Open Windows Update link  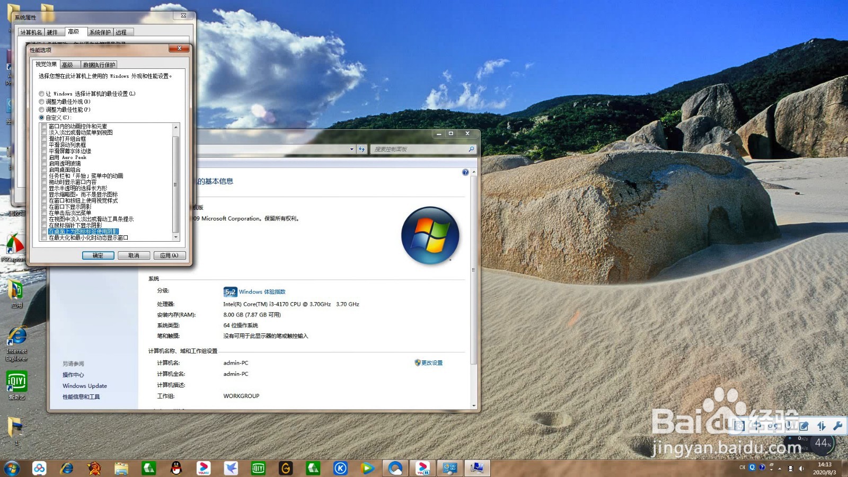tap(85, 386)
